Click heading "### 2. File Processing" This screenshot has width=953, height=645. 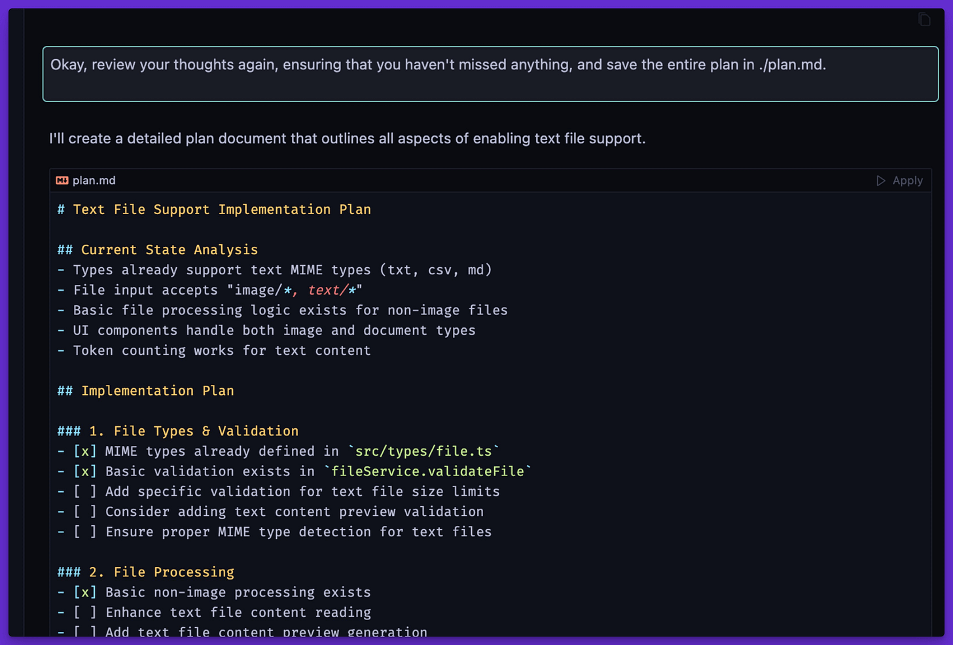click(x=145, y=572)
